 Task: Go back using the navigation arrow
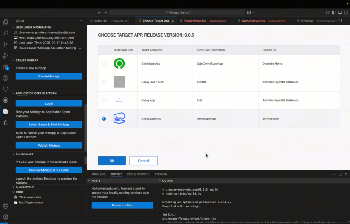pyautogui.click(x=99, y=12)
